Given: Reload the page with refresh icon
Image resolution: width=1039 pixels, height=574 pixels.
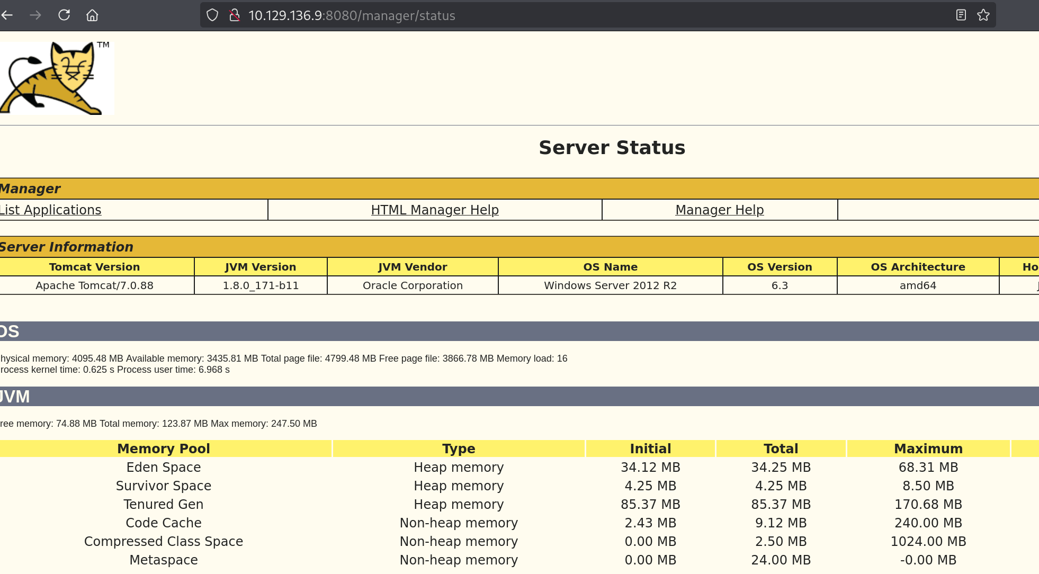Looking at the screenshot, I should (x=64, y=15).
